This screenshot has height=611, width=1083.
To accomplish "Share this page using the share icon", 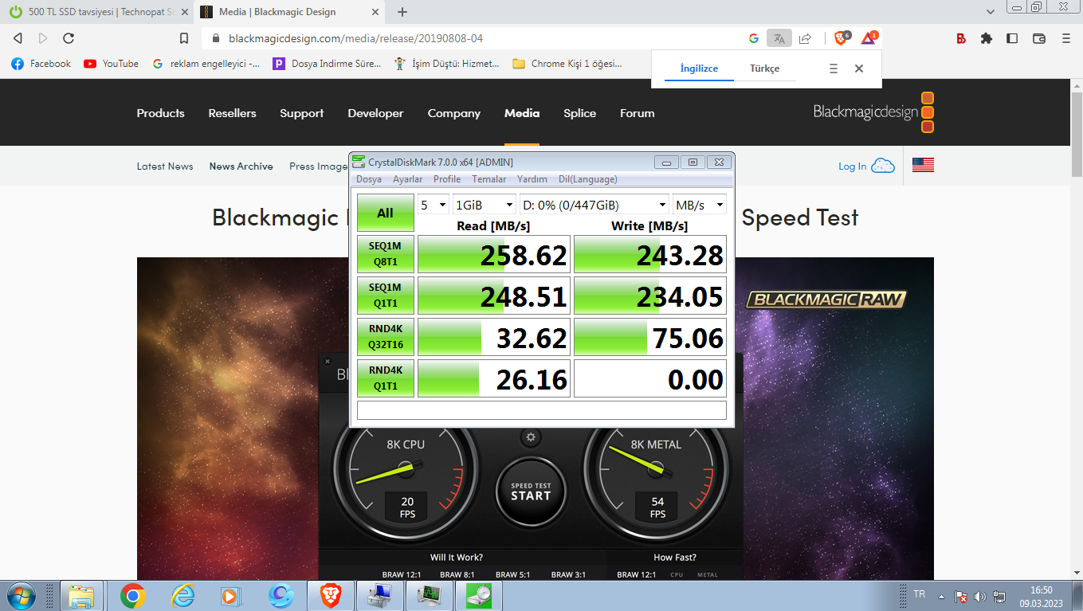I will pos(805,38).
